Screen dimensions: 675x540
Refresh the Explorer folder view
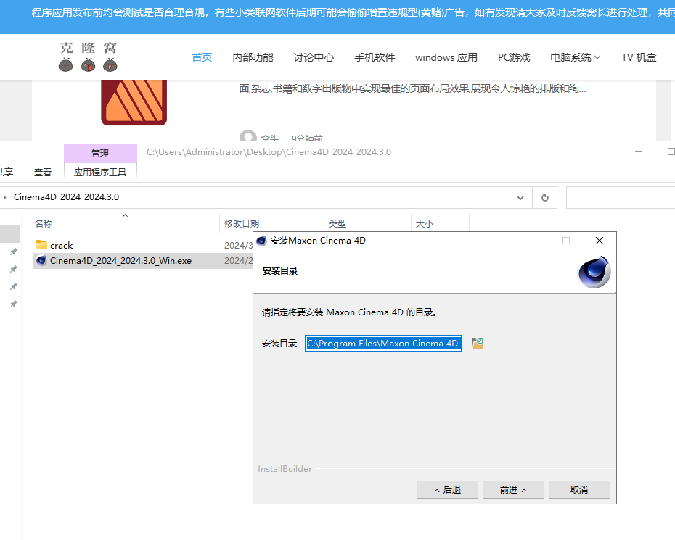click(x=544, y=197)
